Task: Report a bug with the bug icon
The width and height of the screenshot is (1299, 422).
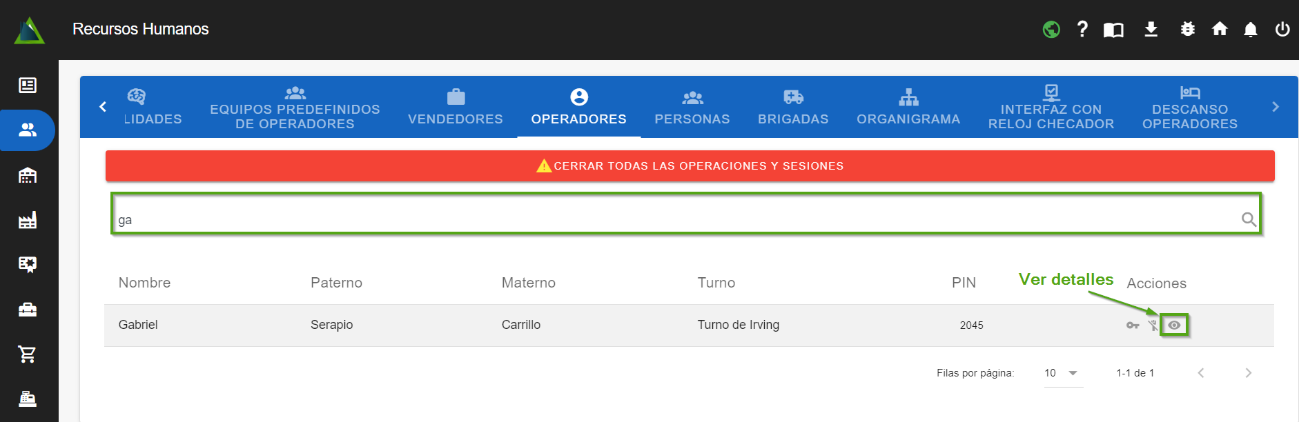Action: pyautogui.click(x=1187, y=29)
